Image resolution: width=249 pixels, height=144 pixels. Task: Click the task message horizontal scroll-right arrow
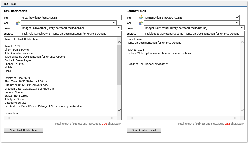(x=112, y=118)
